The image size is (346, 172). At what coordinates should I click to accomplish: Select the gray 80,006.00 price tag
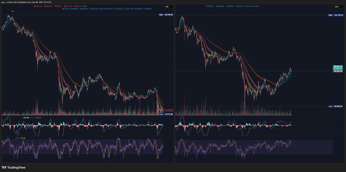[338, 71]
